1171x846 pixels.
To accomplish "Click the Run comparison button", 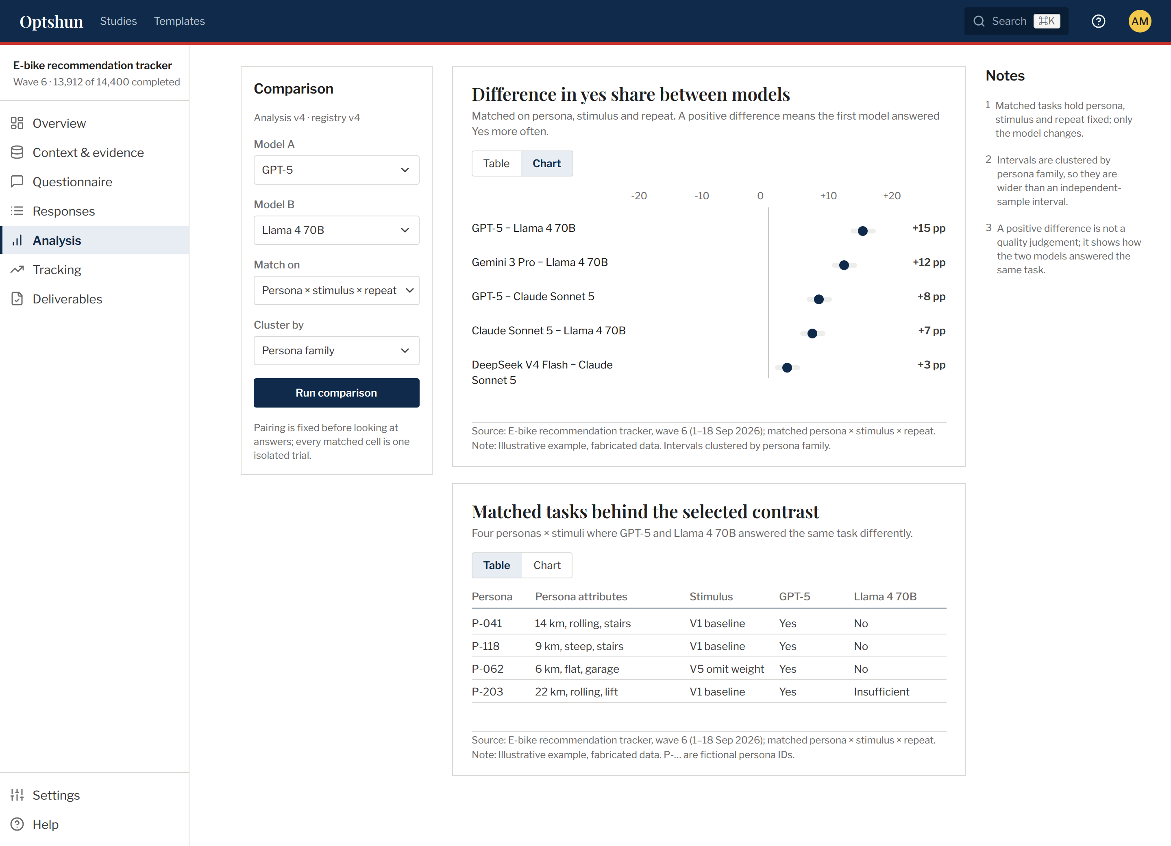I will pyautogui.click(x=336, y=393).
